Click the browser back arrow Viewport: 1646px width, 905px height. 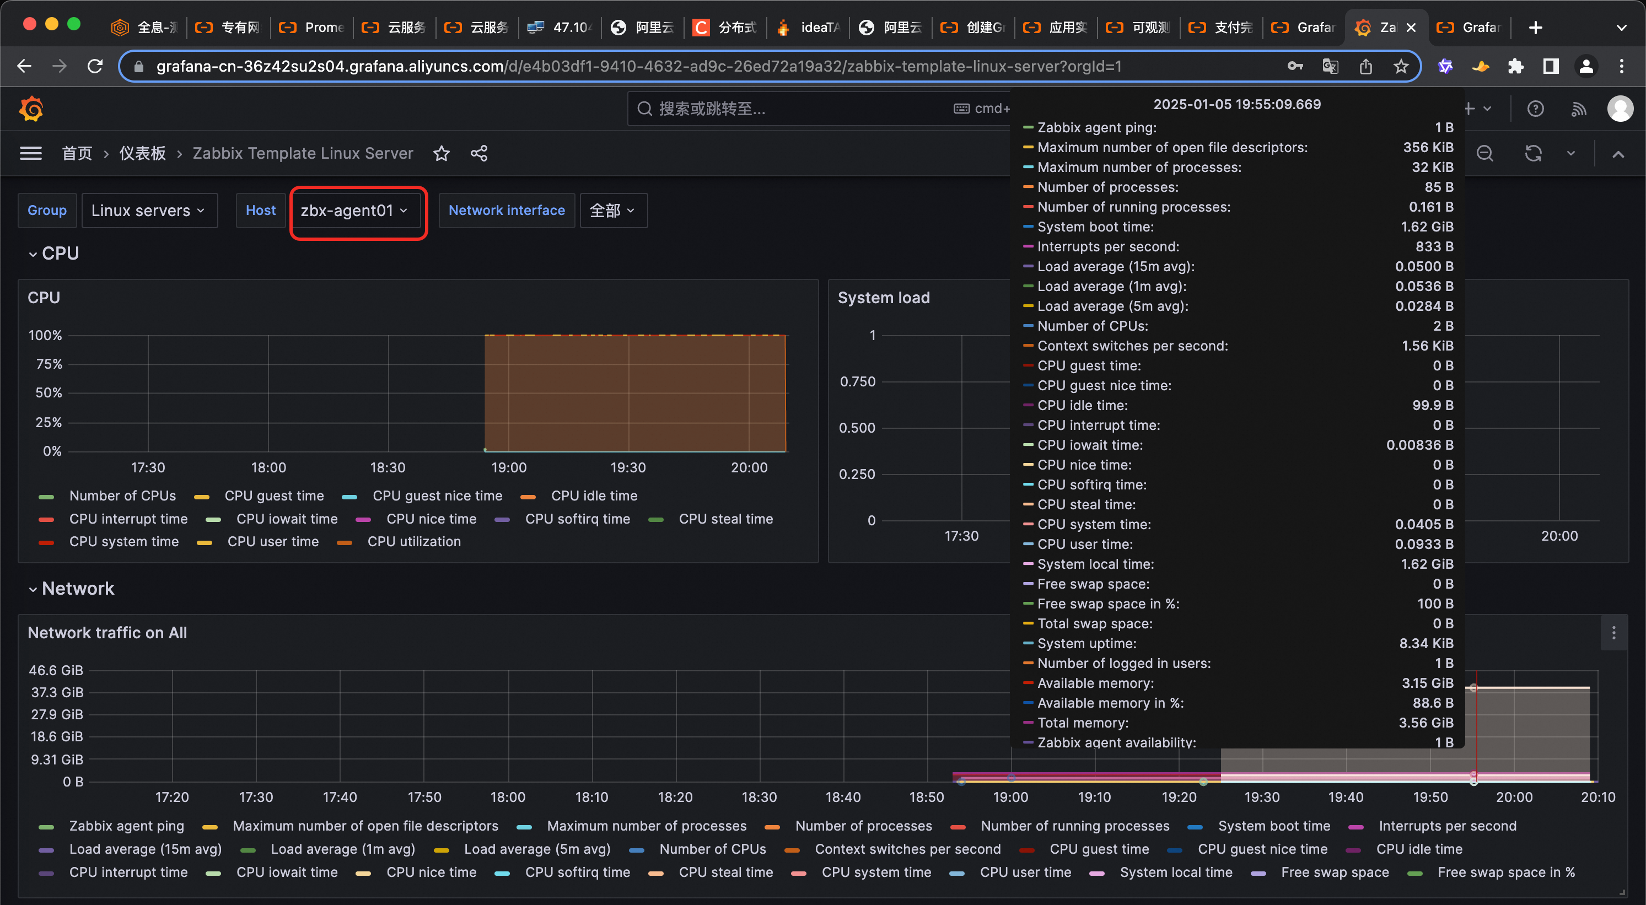pos(24,66)
